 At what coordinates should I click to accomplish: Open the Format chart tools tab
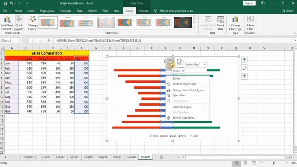point(143,11)
